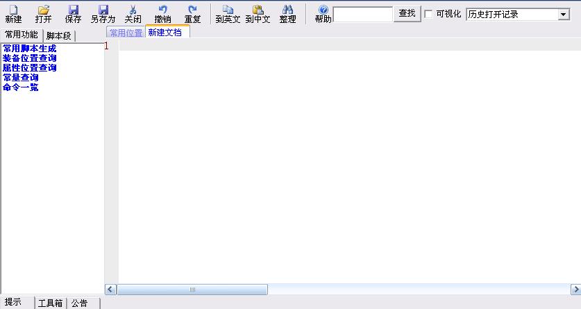Select the 常用位置 document tab

[x=126, y=33]
